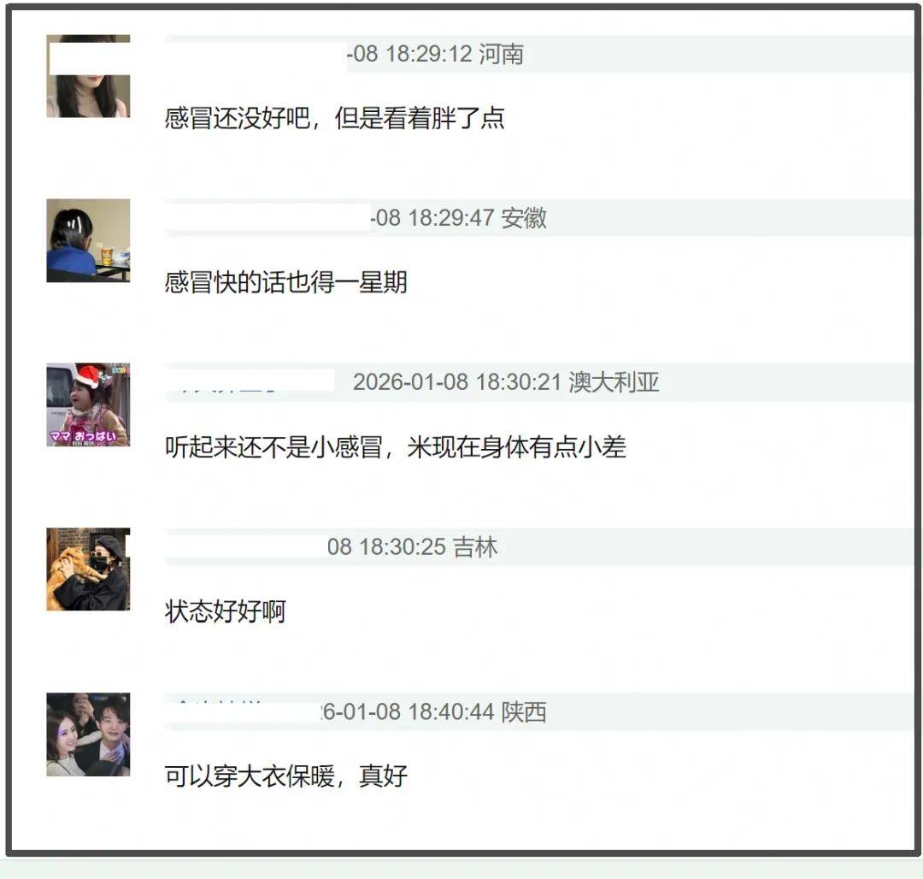Select the comment 感冒快的话也得一星期
The width and height of the screenshot is (923, 879).
coord(286,283)
